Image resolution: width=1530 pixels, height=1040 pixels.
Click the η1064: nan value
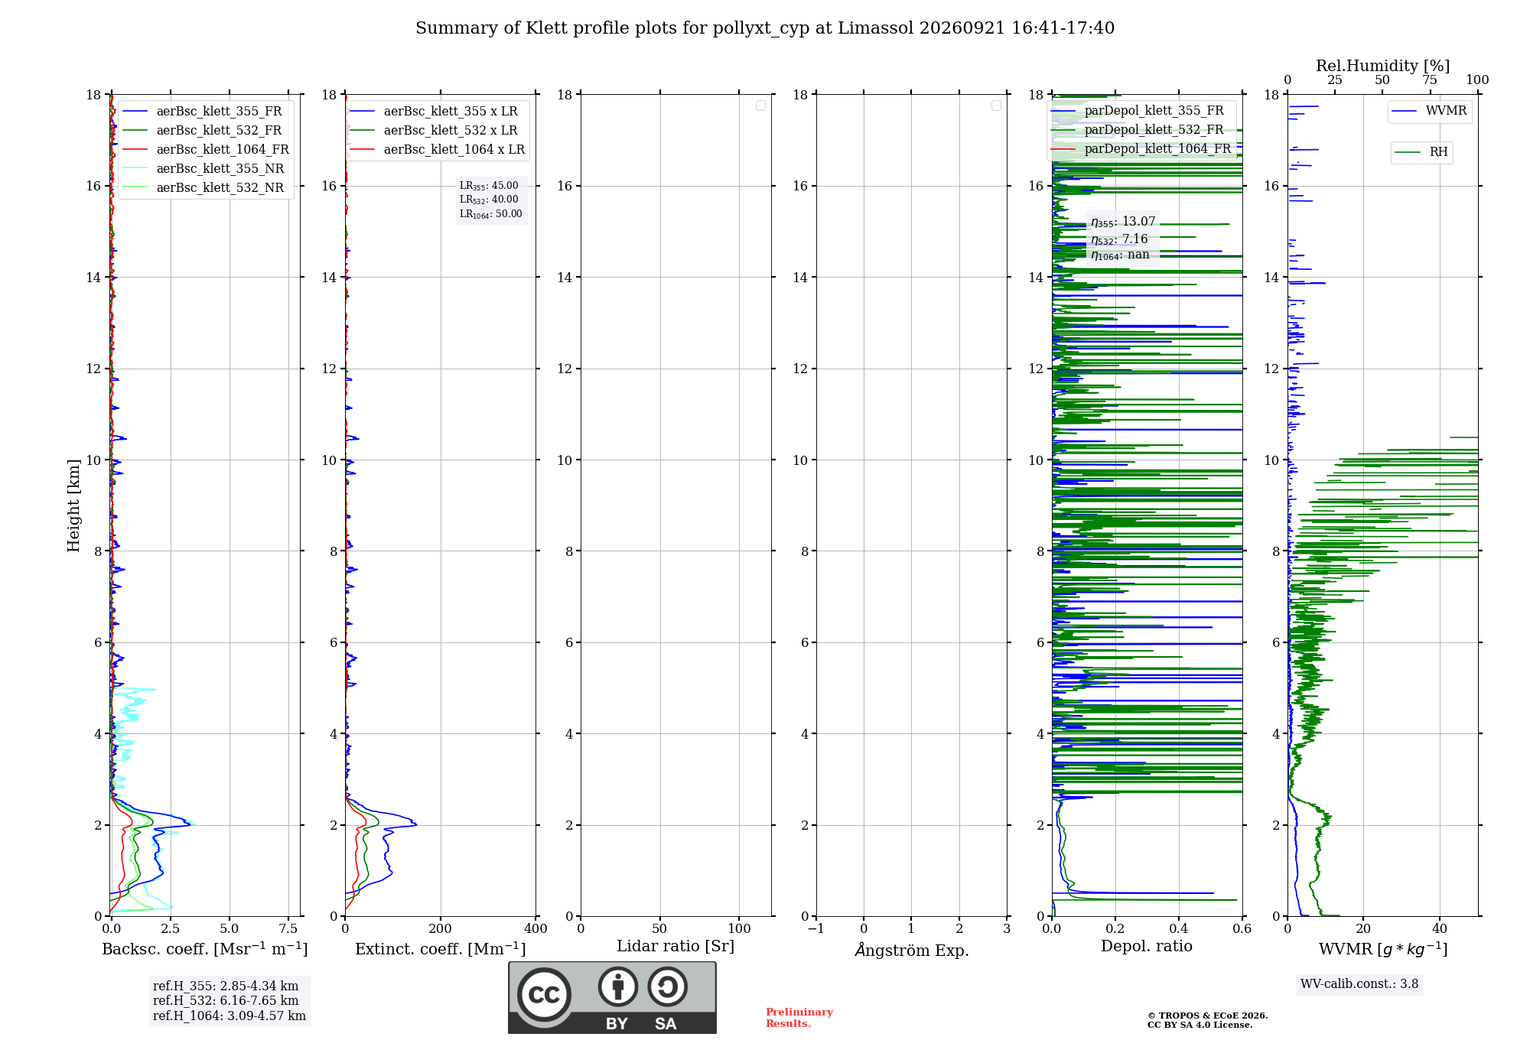(x=1120, y=255)
